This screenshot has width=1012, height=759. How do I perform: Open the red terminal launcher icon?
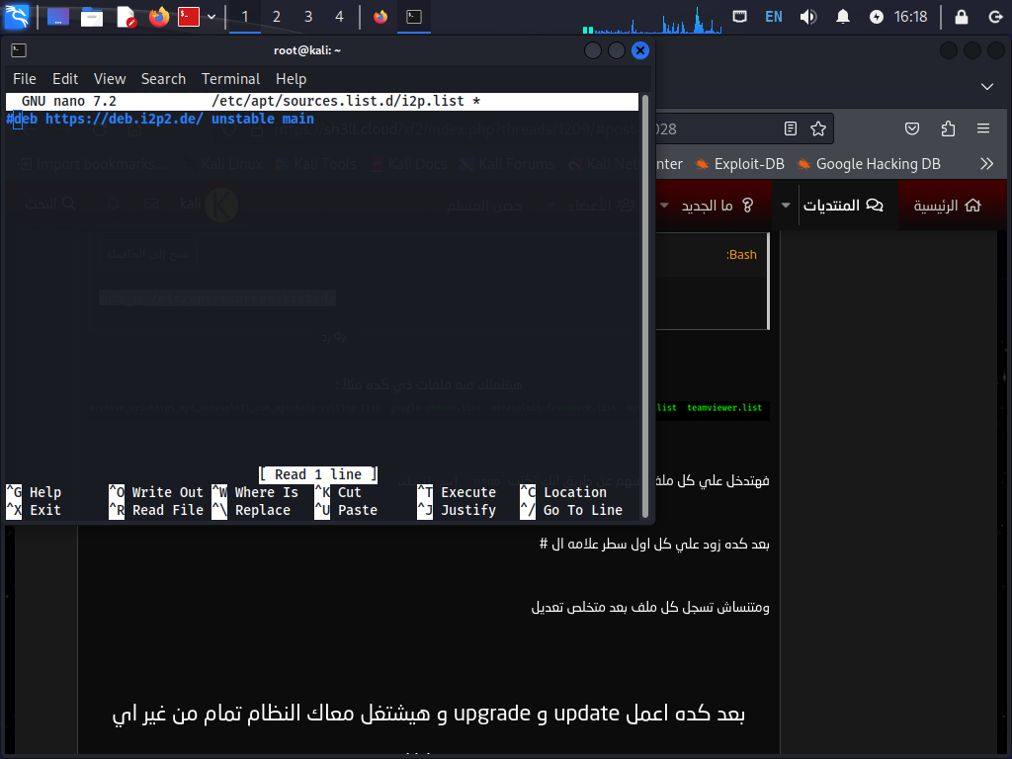pos(189,17)
